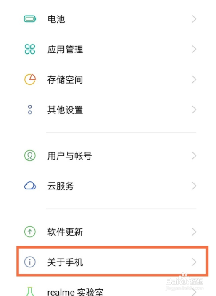Select 关于手机 highlighted entry
216x296 pixels.
(x=112, y=262)
